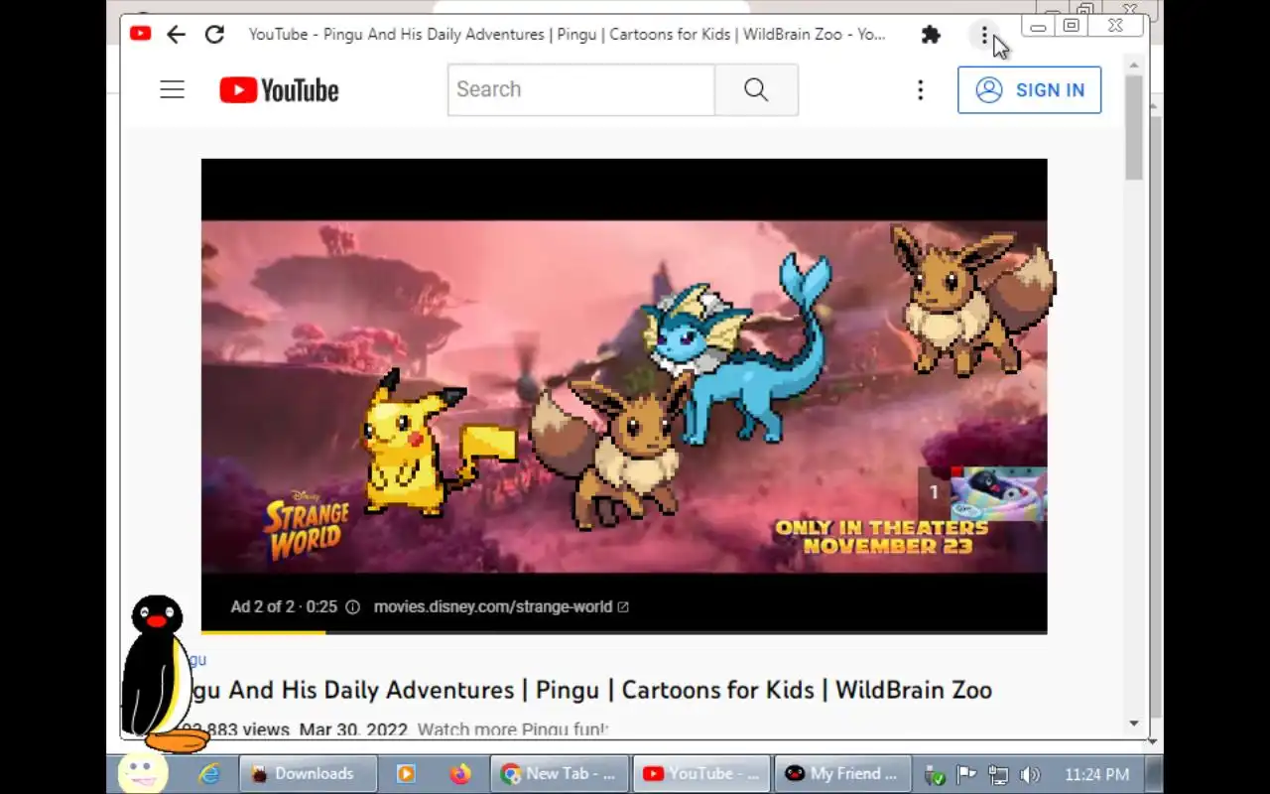Click the Strange World ad video area
Image resolution: width=1270 pixels, height=794 pixels.
[624, 396]
